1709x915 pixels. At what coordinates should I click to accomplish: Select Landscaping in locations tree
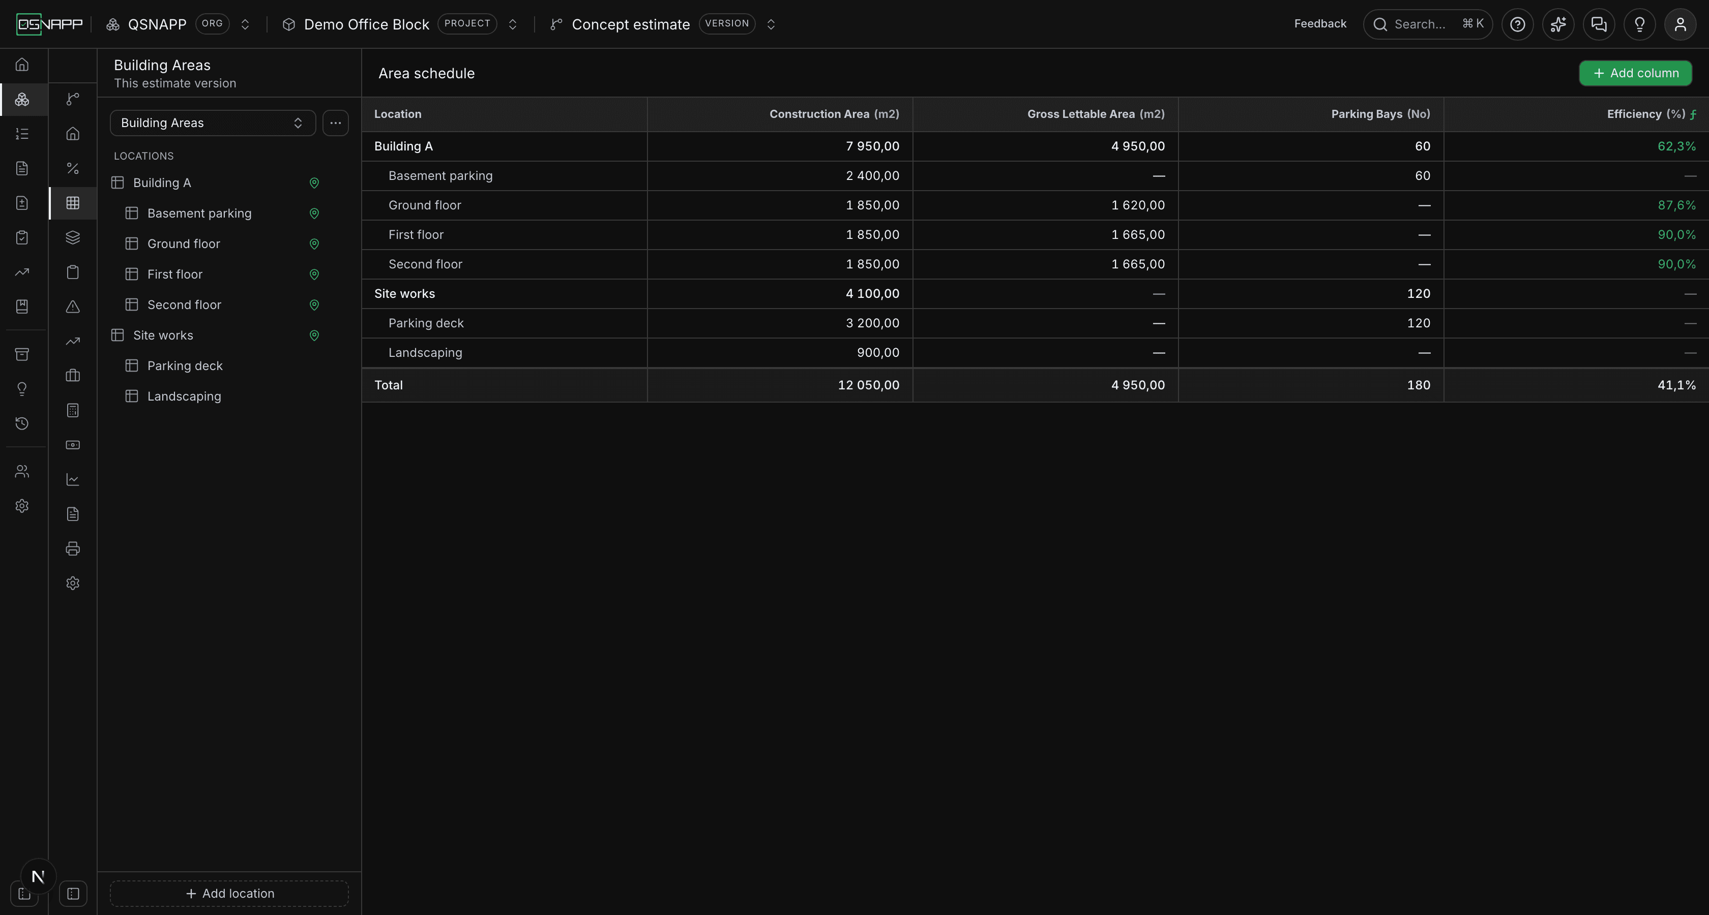tap(185, 396)
